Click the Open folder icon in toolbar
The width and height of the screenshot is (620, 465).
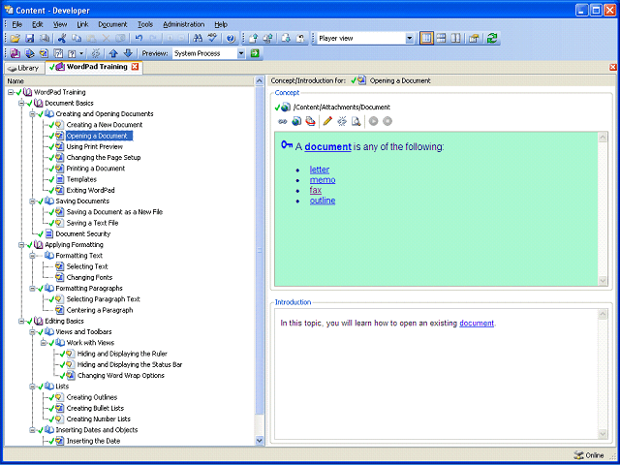15,39
